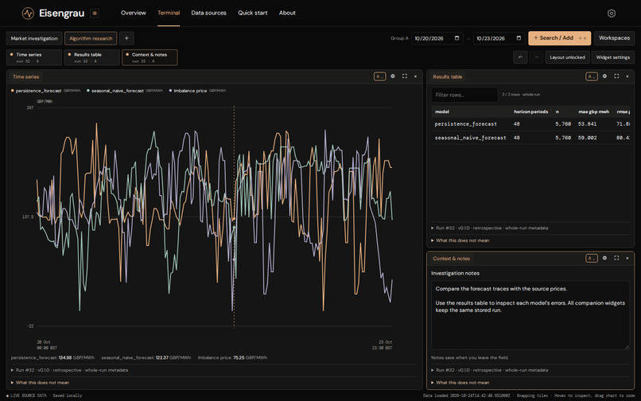Viewport: 641px width, 401px height.
Task: Toggle persistence_forecast series in legend
Action: [x=45, y=91]
